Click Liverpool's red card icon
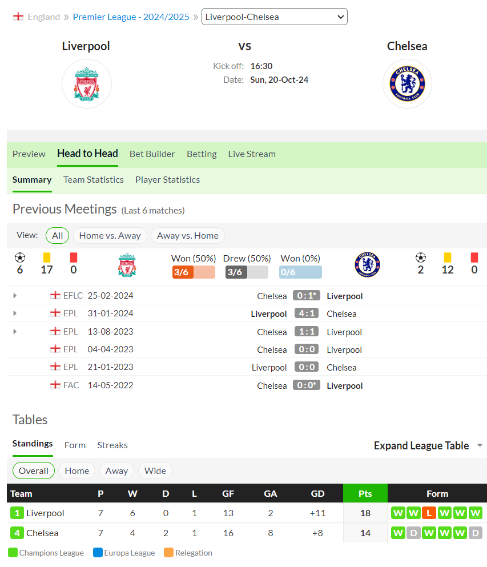487x567 pixels. [x=74, y=258]
